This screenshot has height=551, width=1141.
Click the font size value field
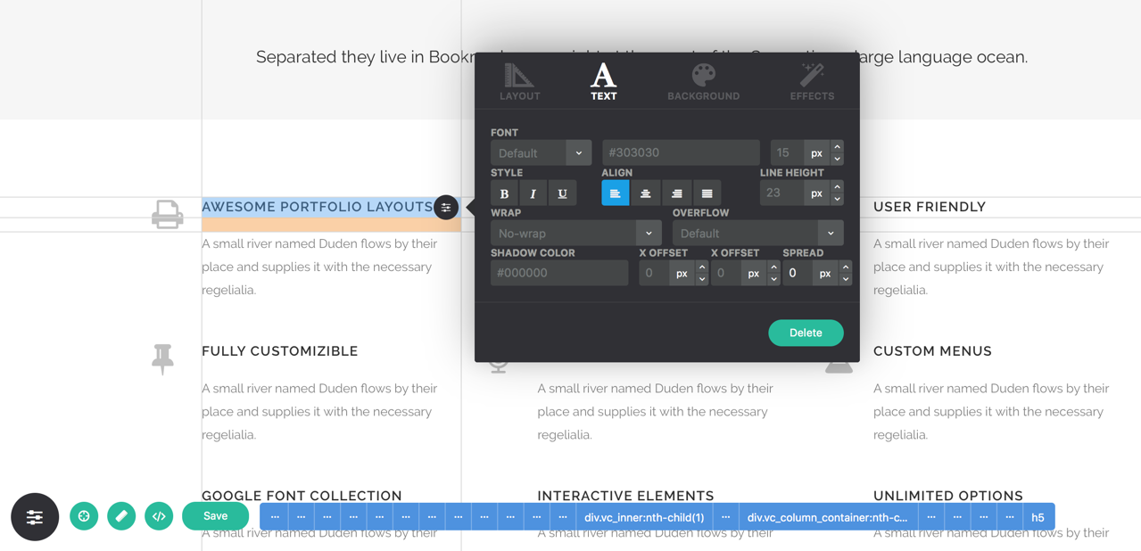(786, 153)
